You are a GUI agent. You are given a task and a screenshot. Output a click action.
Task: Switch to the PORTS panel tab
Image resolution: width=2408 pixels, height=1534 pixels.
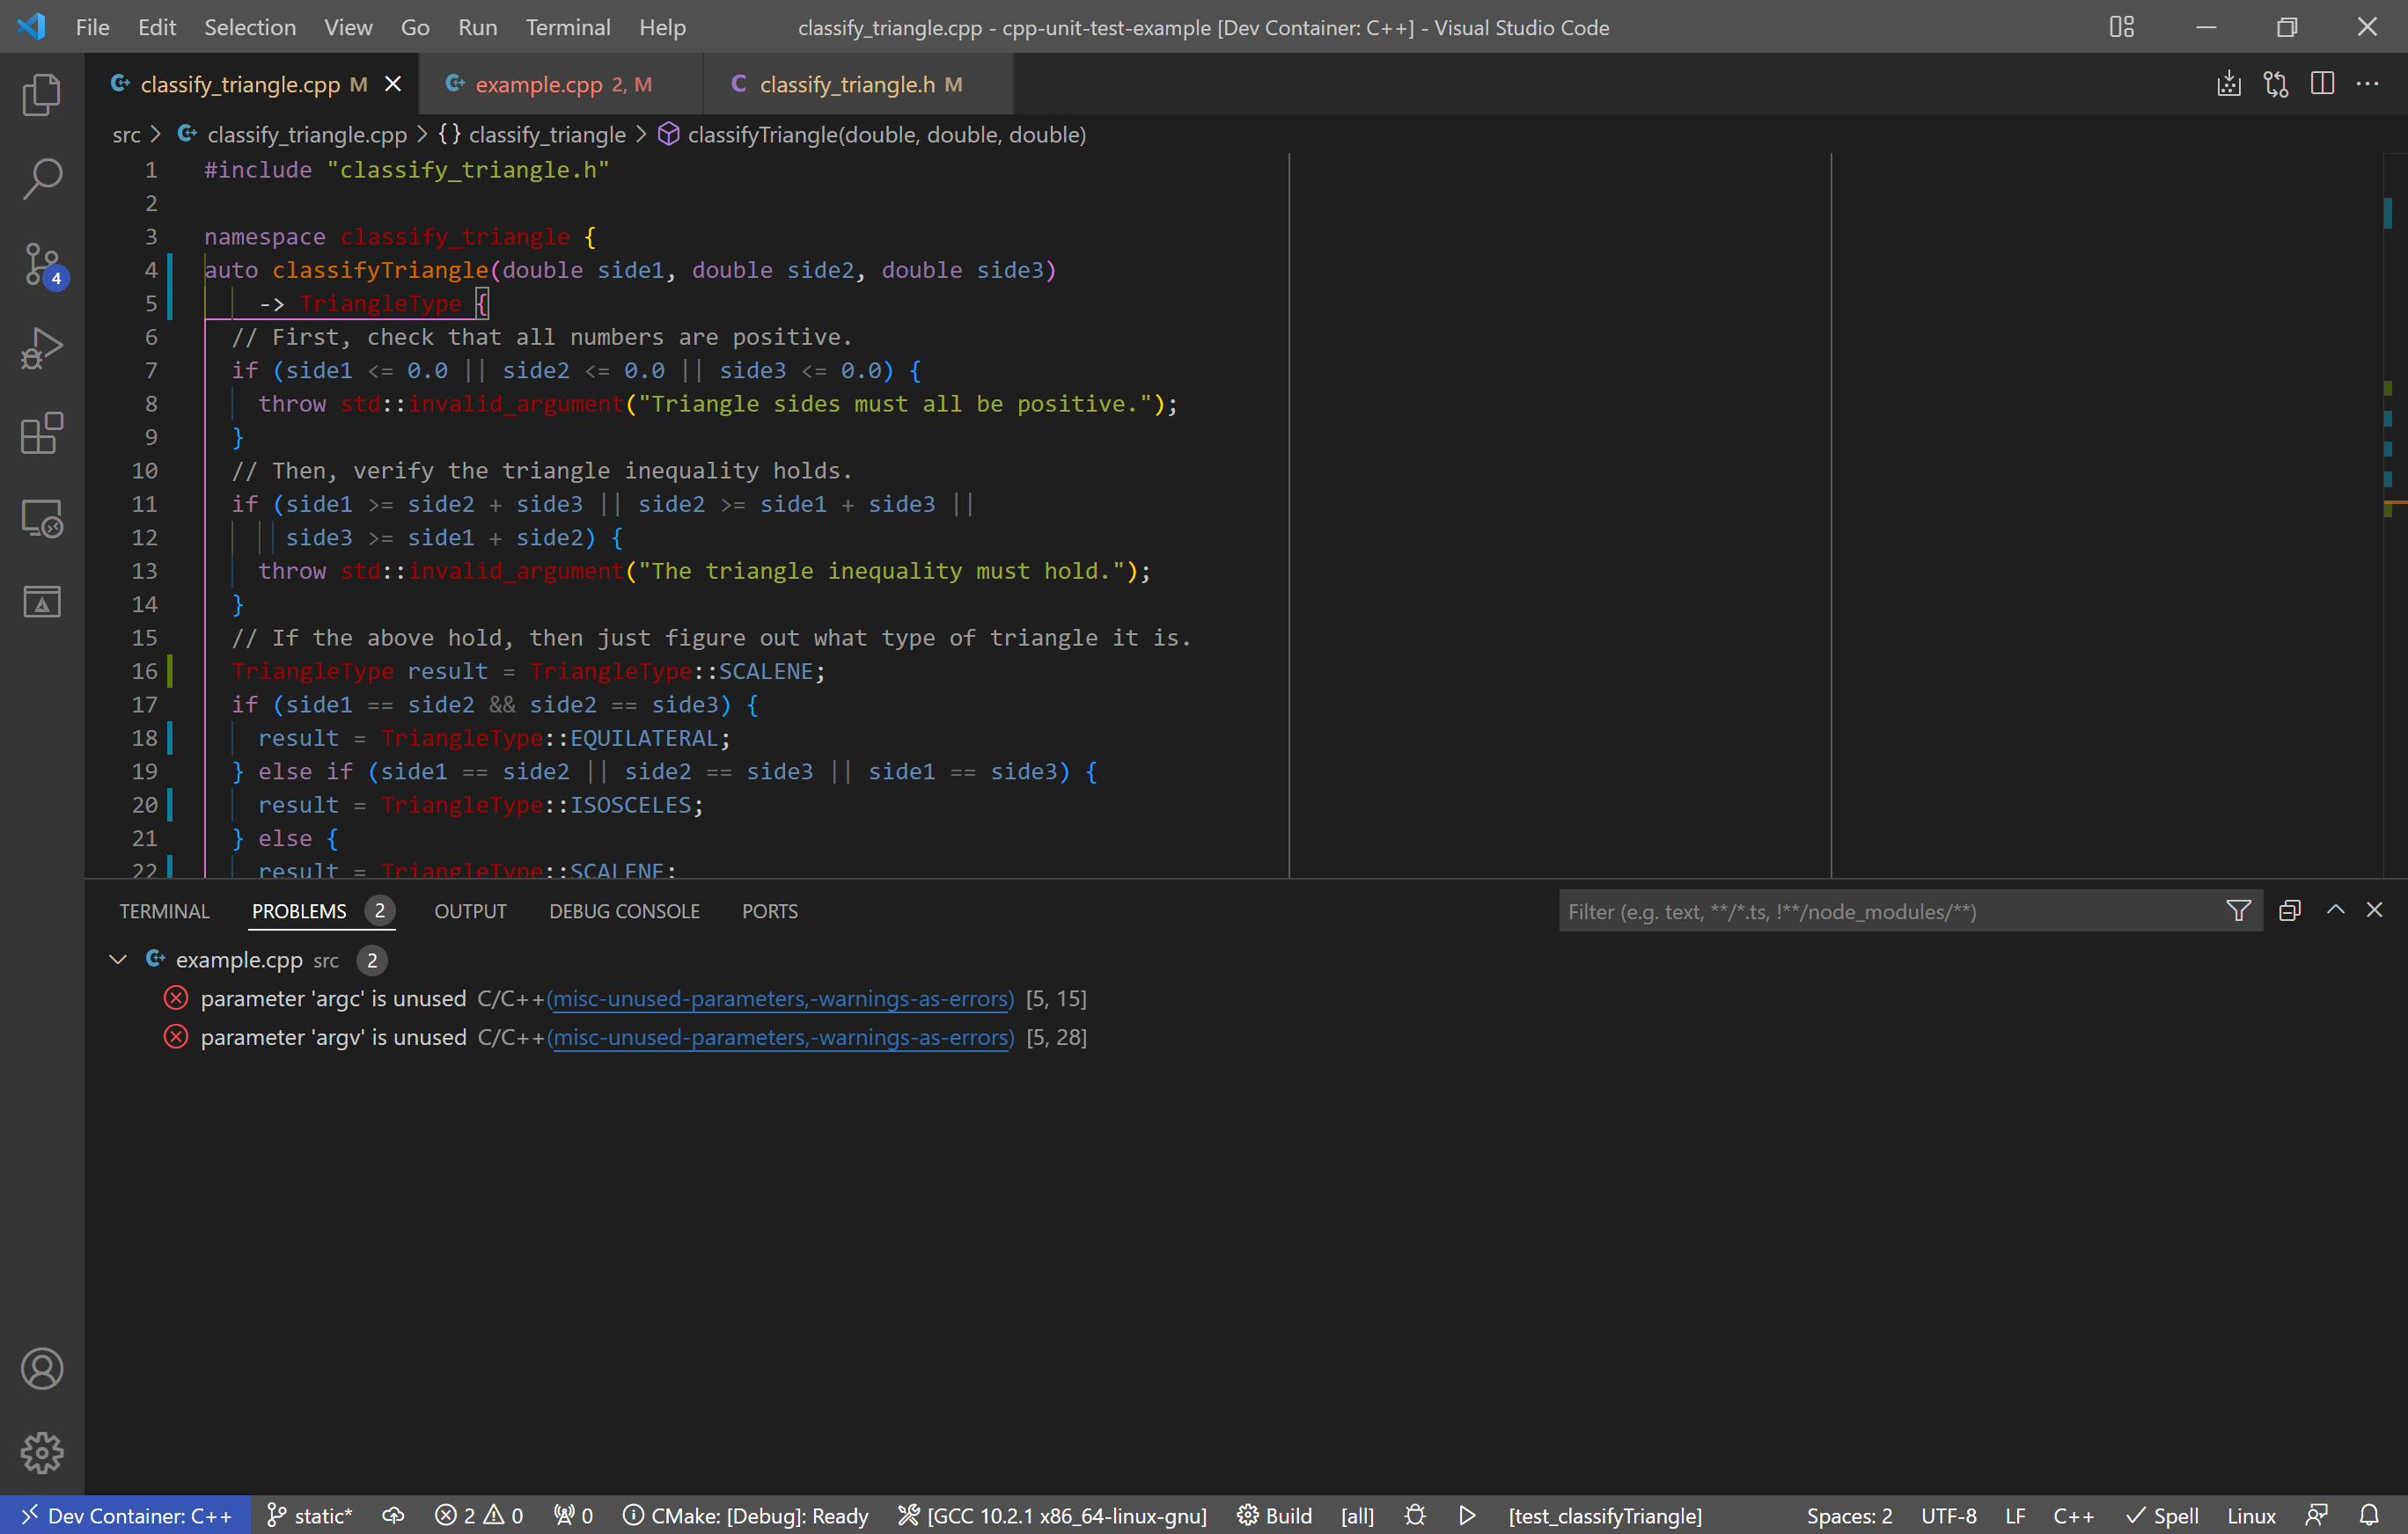(x=769, y=910)
